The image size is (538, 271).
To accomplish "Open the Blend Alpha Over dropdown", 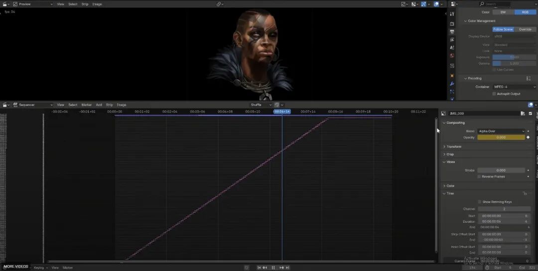I will click(501, 131).
